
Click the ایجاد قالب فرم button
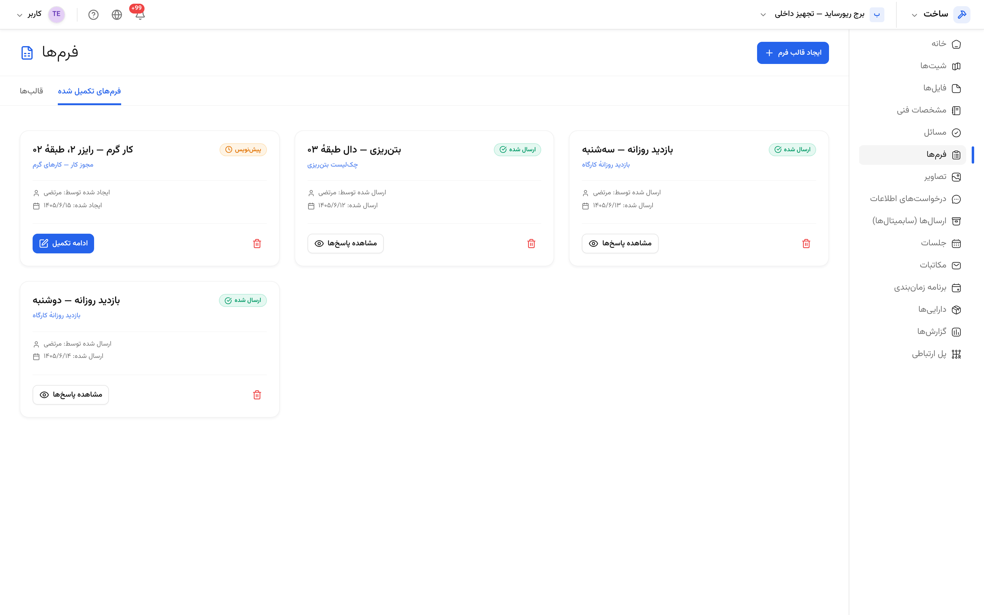(x=792, y=53)
